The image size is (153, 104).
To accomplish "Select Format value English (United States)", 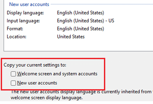I will point(80,29).
